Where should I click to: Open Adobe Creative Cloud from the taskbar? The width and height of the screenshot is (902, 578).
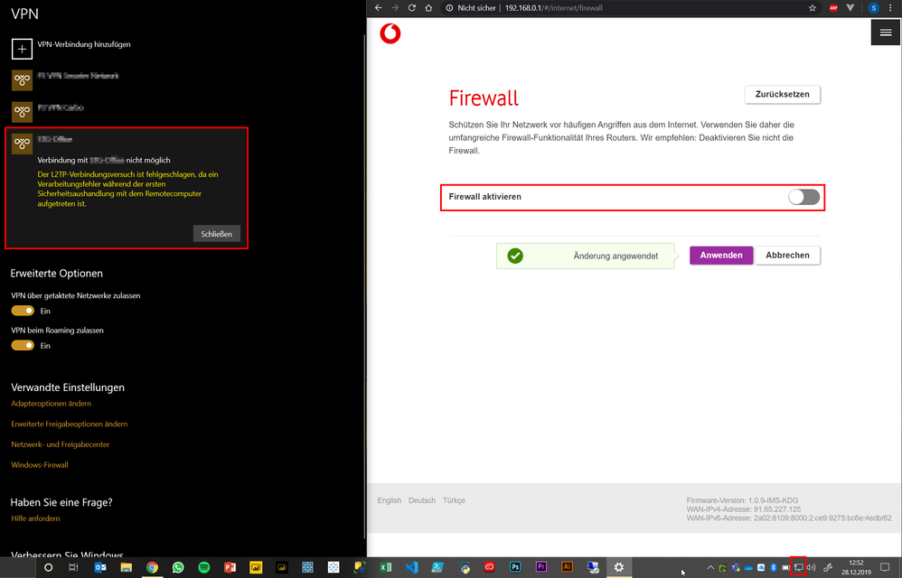[489, 567]
